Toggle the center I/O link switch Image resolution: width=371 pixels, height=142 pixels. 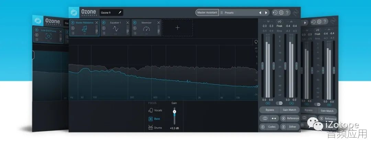279,103
